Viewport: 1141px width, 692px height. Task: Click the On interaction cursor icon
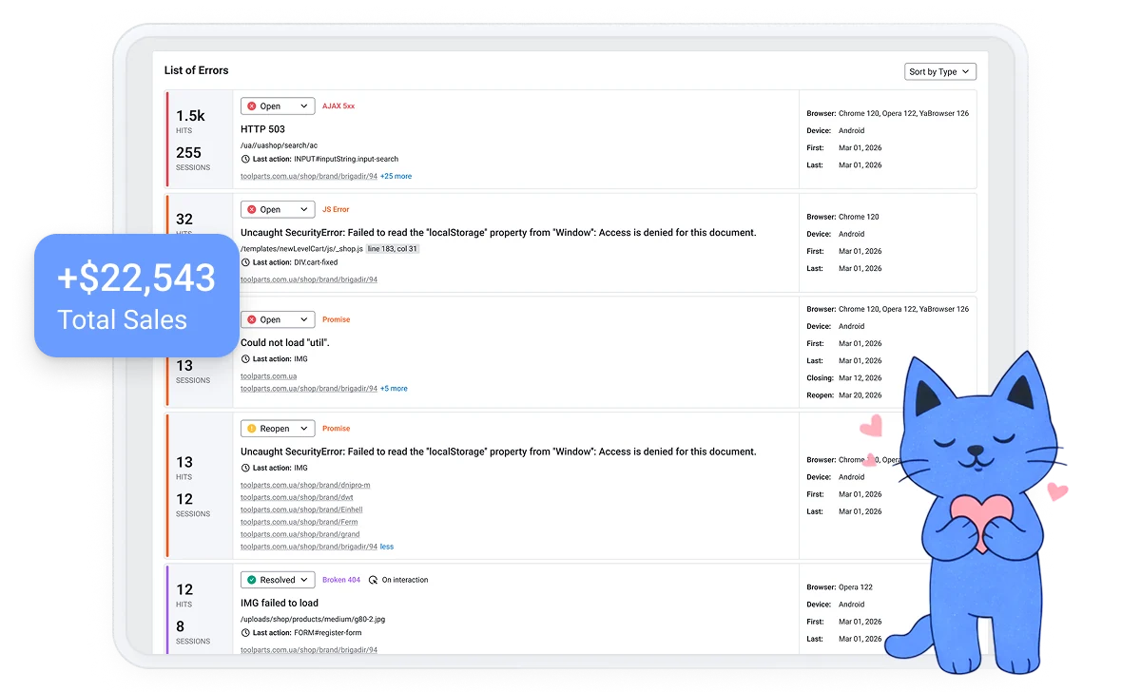373,580
